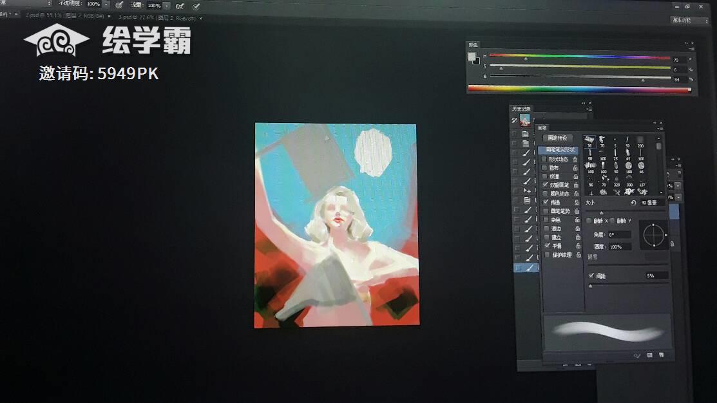Click history brush source icon in History panel
The width and height of the screenshot is (717, 403).
tap(513, 120)
